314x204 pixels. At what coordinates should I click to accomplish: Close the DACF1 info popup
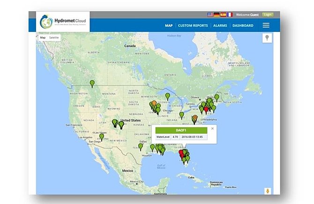coord(212,128)
